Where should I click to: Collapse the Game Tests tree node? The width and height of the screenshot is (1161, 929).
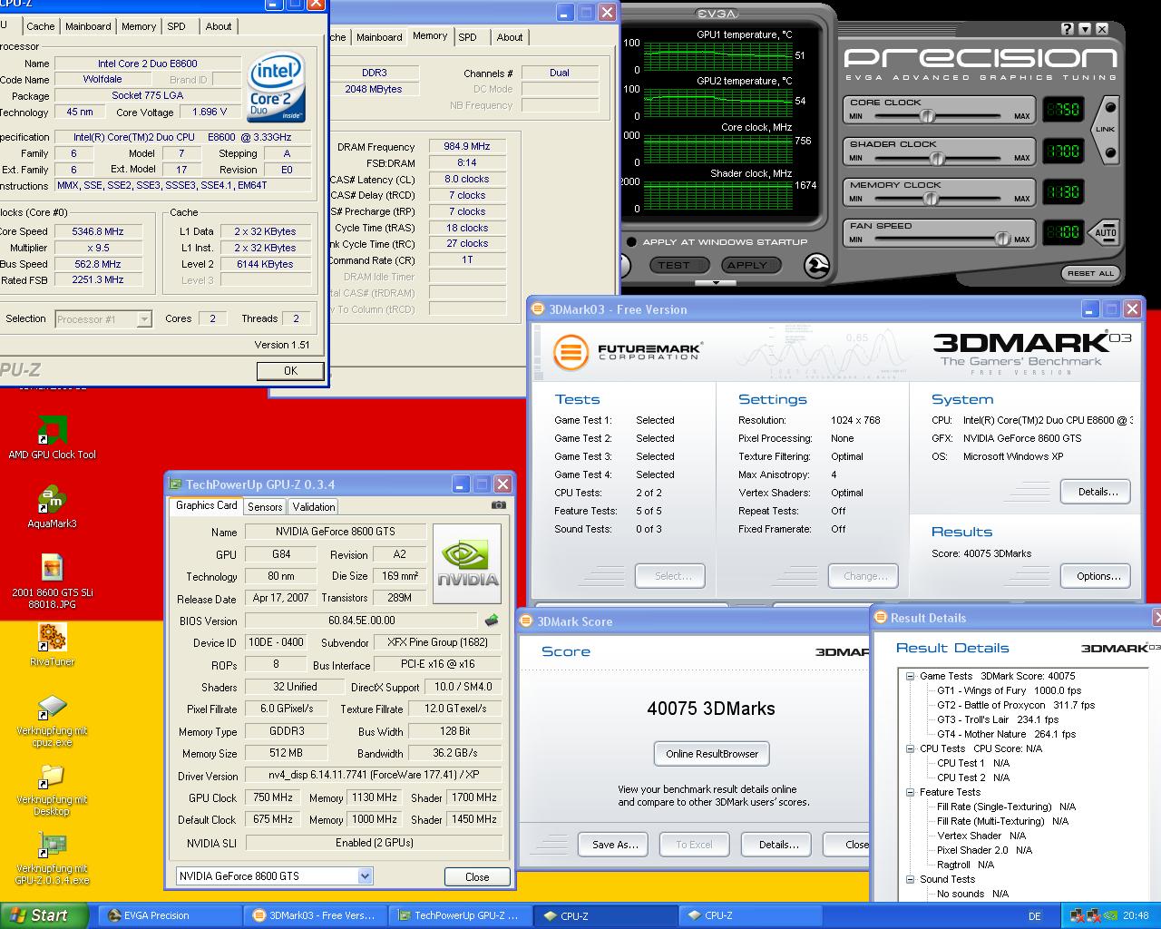coord(911,676)
